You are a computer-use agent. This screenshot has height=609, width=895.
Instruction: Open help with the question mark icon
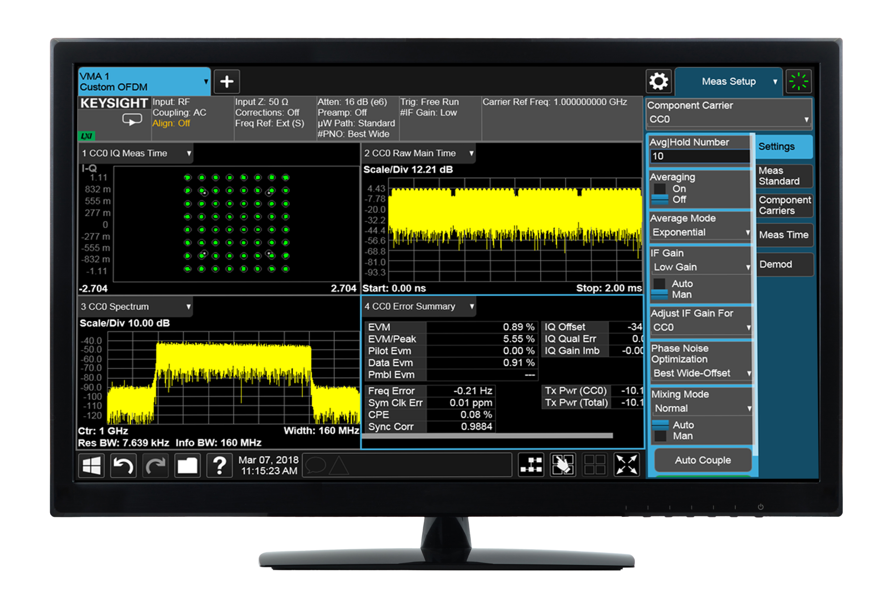pos(219,466)
